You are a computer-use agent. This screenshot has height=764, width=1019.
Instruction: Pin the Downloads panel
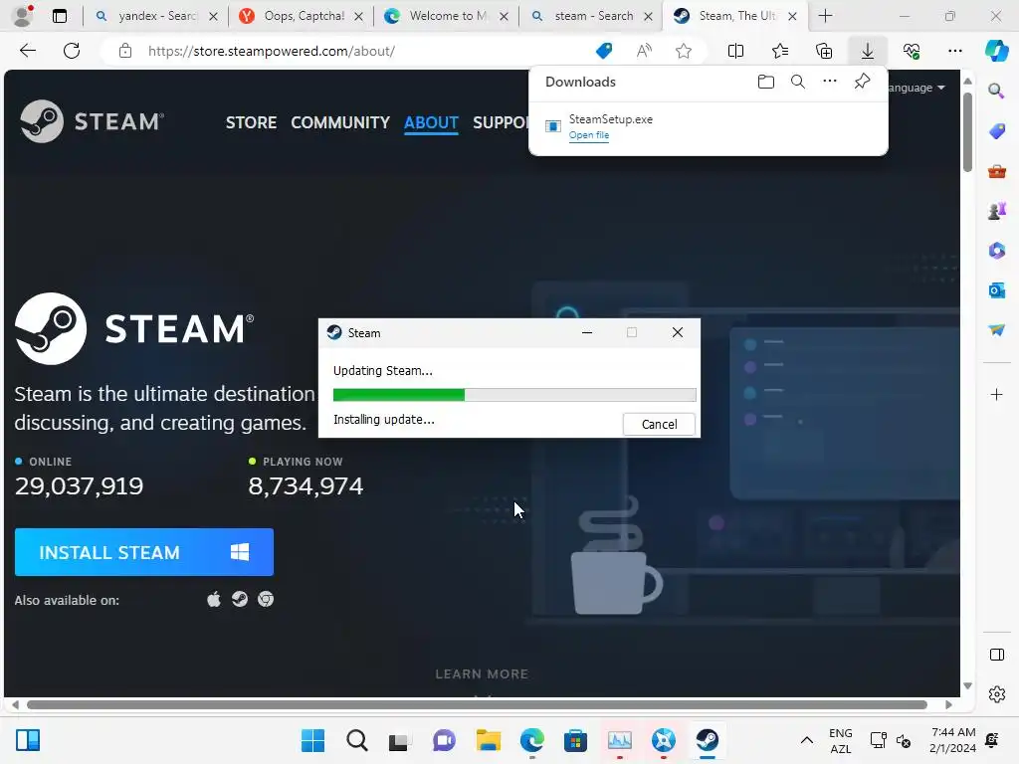[x=862, y=82]
